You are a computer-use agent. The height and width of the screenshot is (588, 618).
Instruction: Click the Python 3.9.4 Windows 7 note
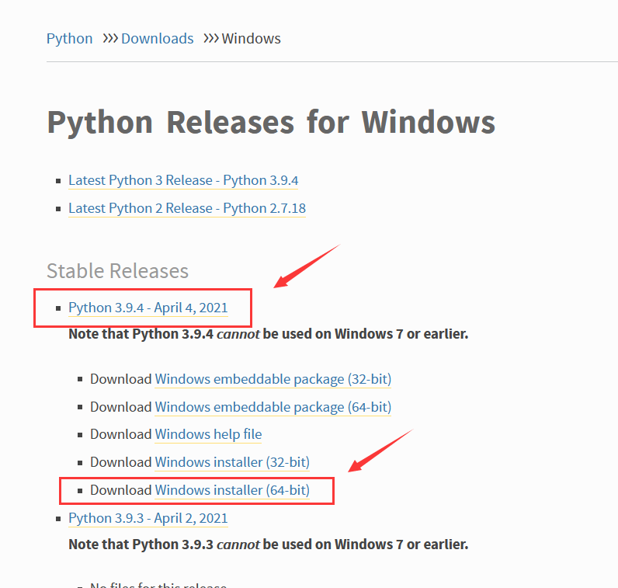click(269, 334)
